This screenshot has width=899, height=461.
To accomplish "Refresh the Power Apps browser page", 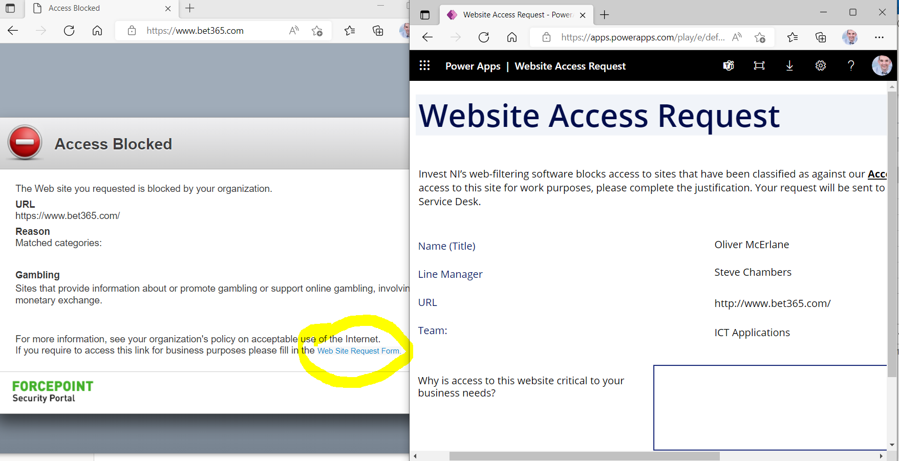I will coord(484,37).
